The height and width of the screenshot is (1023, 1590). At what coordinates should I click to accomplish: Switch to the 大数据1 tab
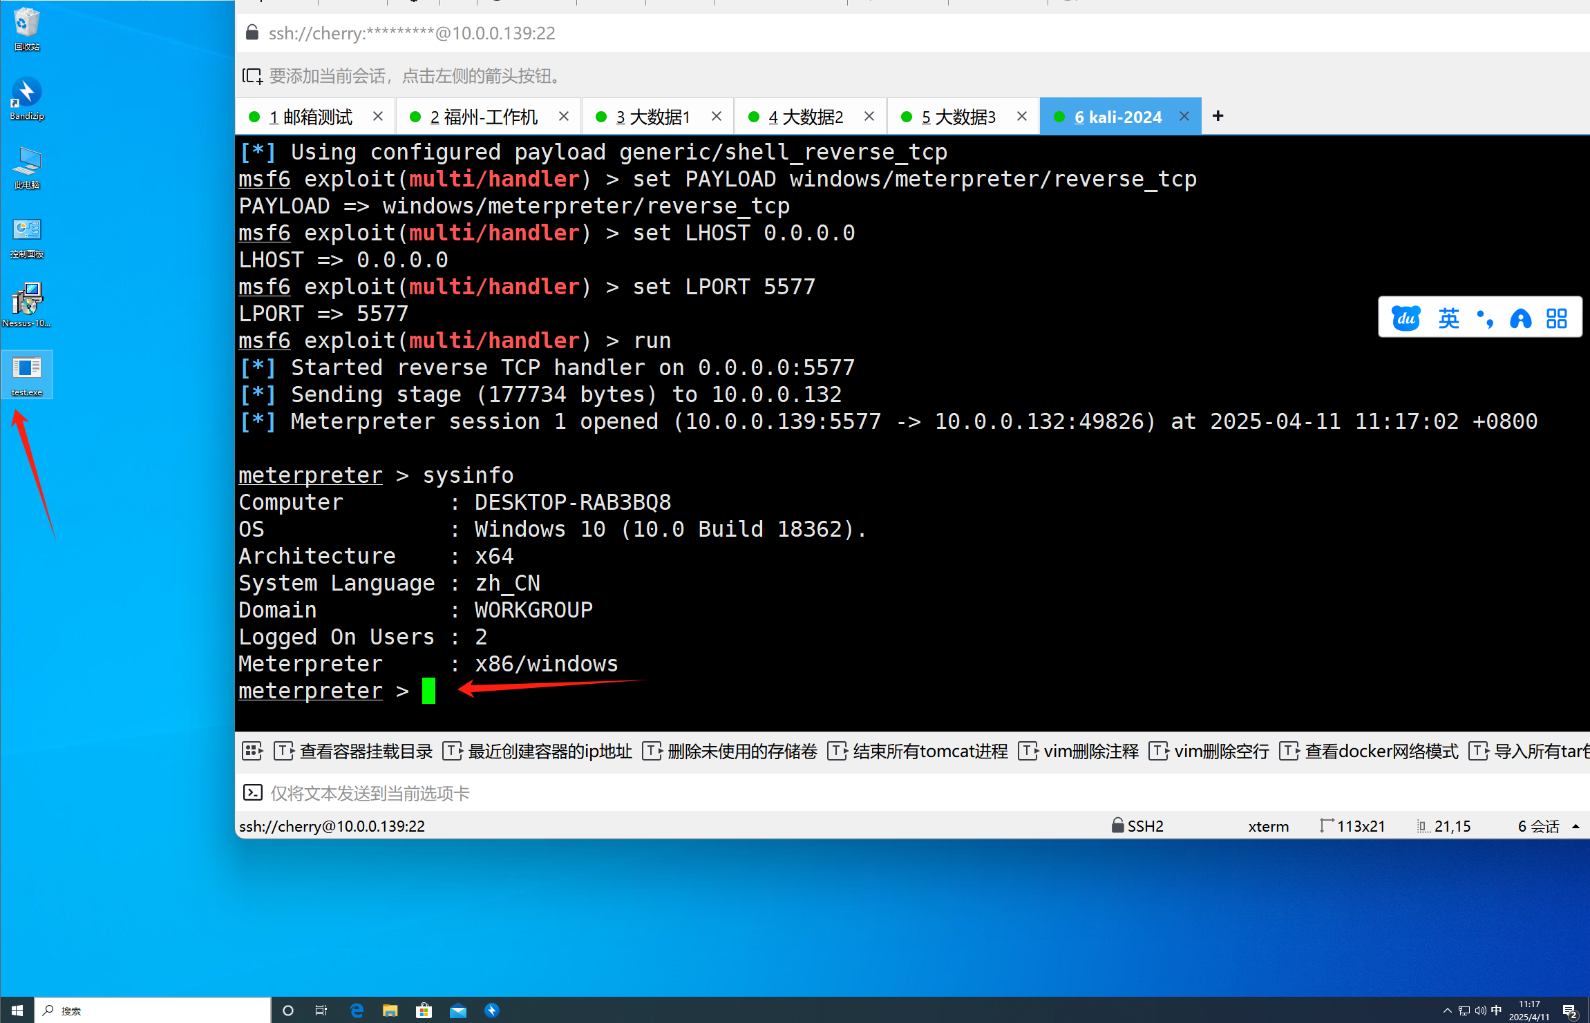[652, 117]
